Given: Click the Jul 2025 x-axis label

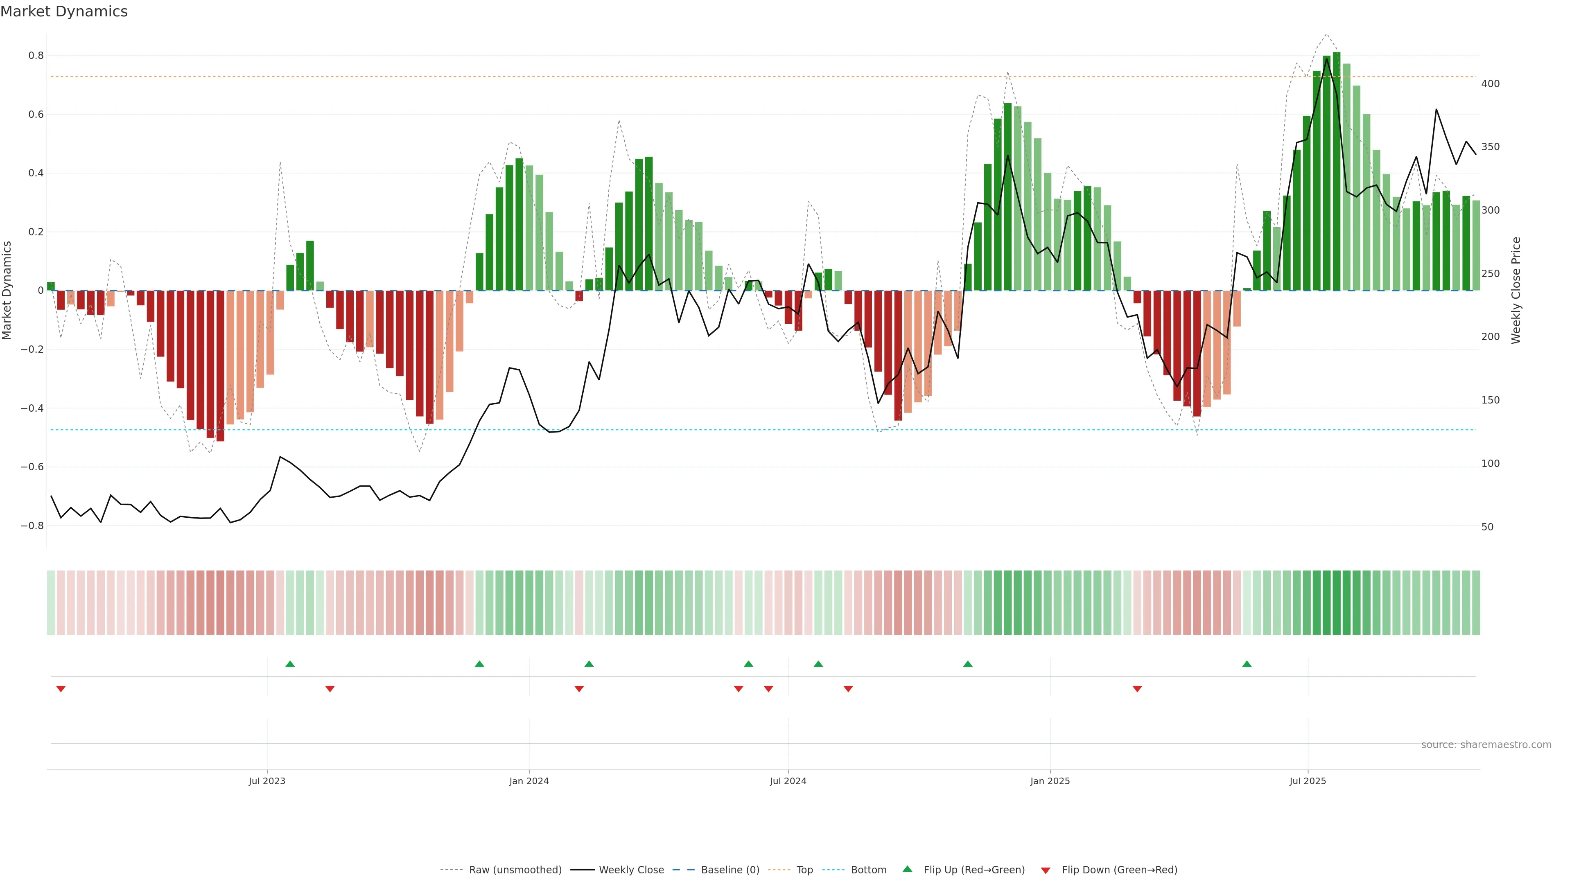Looking at the screenshot, I should point(1307,781).
